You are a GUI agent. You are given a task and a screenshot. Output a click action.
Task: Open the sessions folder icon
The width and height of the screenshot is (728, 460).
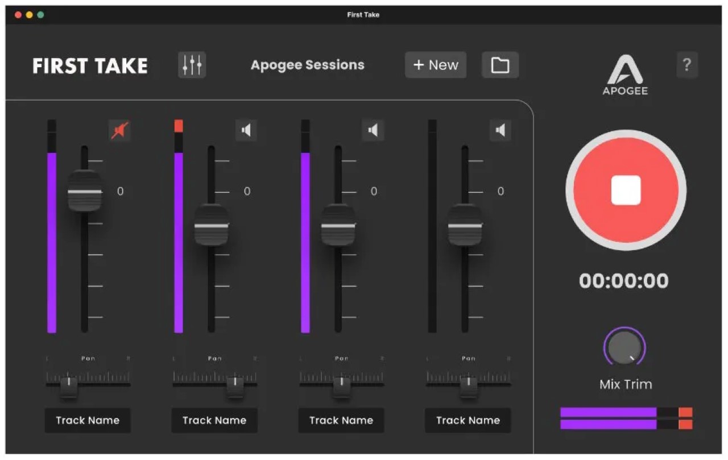(x=500, y=65)
